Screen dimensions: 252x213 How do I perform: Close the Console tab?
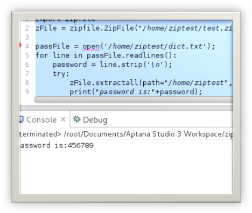63,119
